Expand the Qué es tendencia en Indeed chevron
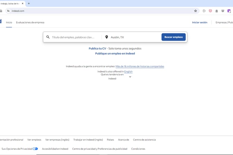The height and width of the screenshot is (155, 233). pyautogui.click(x=130, y=77)
